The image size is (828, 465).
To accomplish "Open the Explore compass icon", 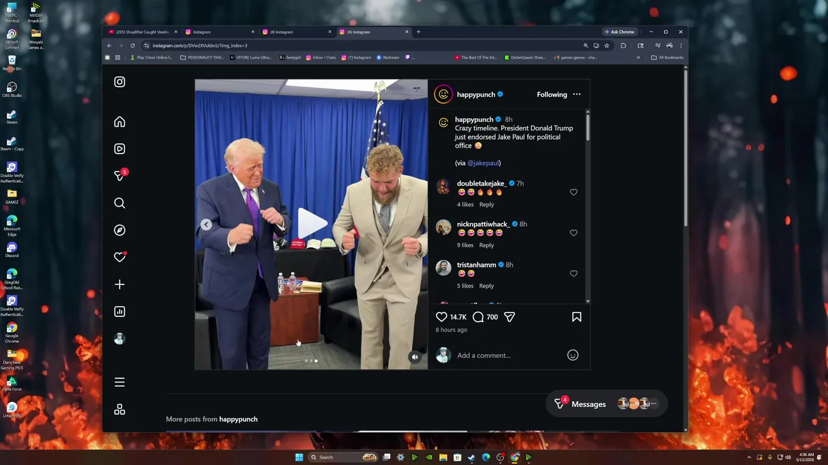I will (x=120, y=231).
